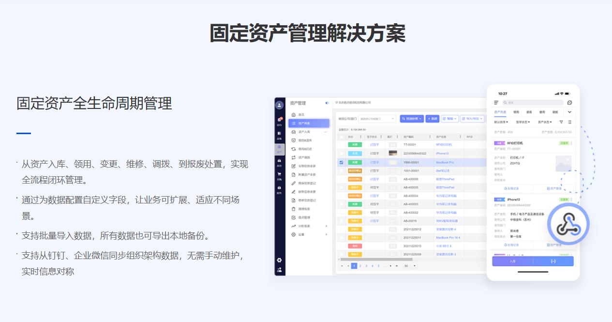
Task: Open the 使用公司/部门 dropdown selector
Action: tap(377, 119)
